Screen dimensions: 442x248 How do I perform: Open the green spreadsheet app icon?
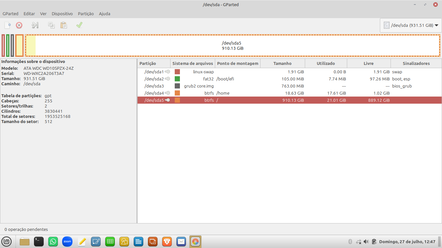110,241
